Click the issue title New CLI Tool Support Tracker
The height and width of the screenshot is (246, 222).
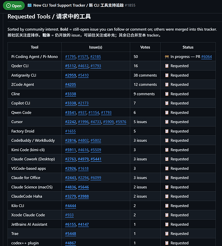[x=59, y=5]
